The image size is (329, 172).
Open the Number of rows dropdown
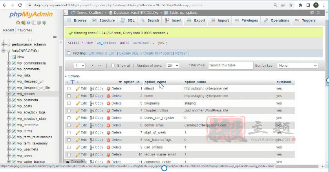[x=173, y=66]
